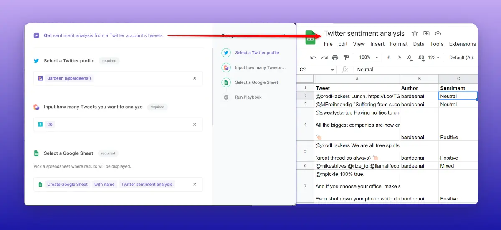501x230 pixels.
Task: Open the Default (Ari...) font dropdown
Action: 463,57
